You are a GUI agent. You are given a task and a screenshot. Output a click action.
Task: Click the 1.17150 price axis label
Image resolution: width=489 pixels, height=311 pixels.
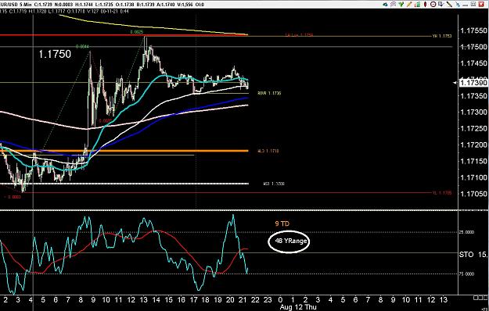click(473, 161)
